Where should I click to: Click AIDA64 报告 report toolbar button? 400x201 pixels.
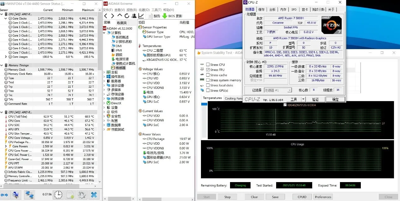tap(154, 16)
